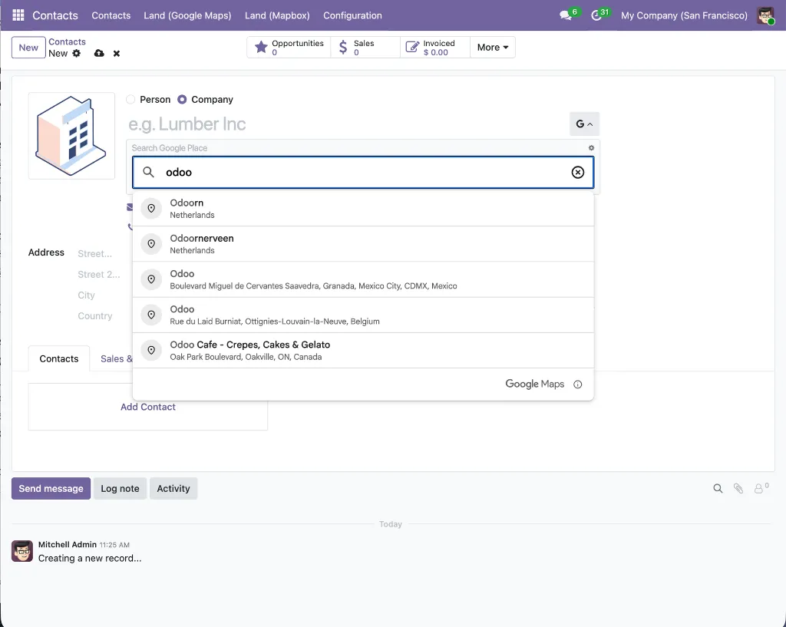
Task: Click the Street address field
Action: [94, 253]
